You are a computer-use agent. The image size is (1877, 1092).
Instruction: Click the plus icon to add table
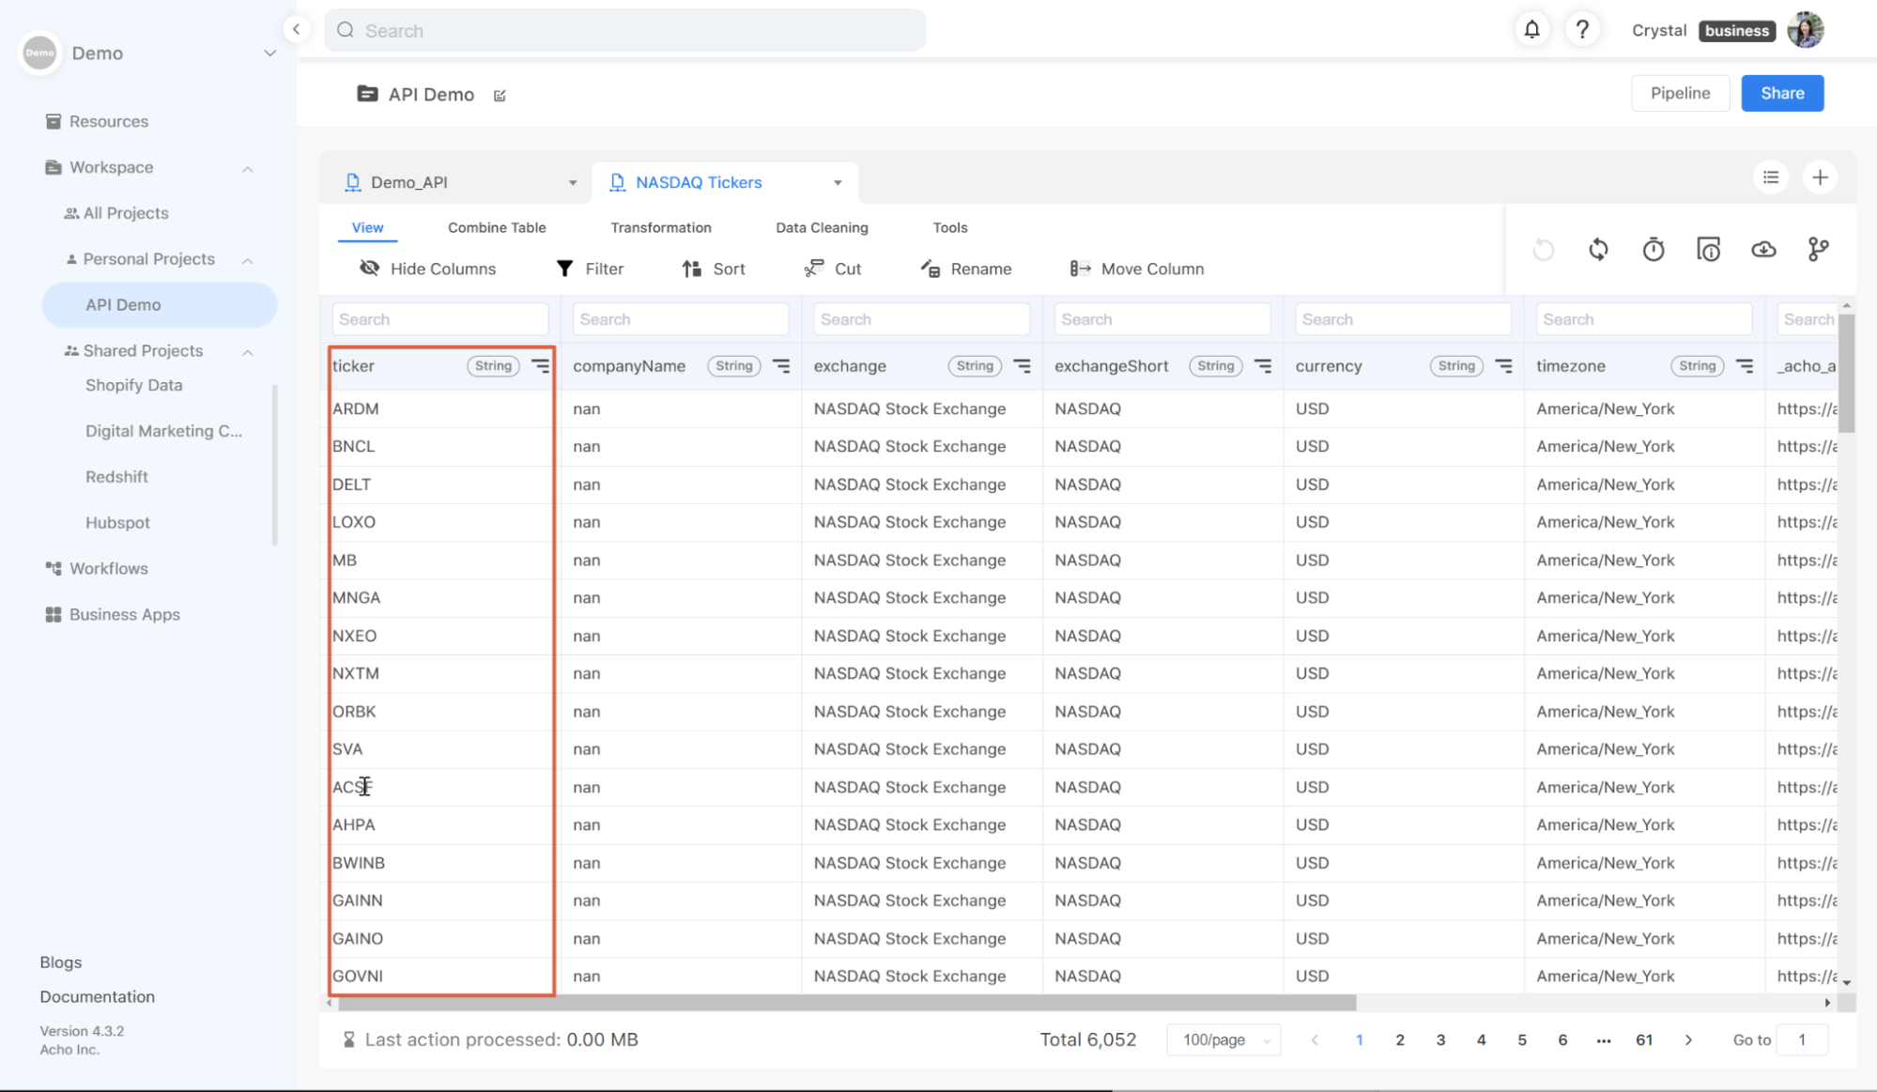[x=1820, y=177]
